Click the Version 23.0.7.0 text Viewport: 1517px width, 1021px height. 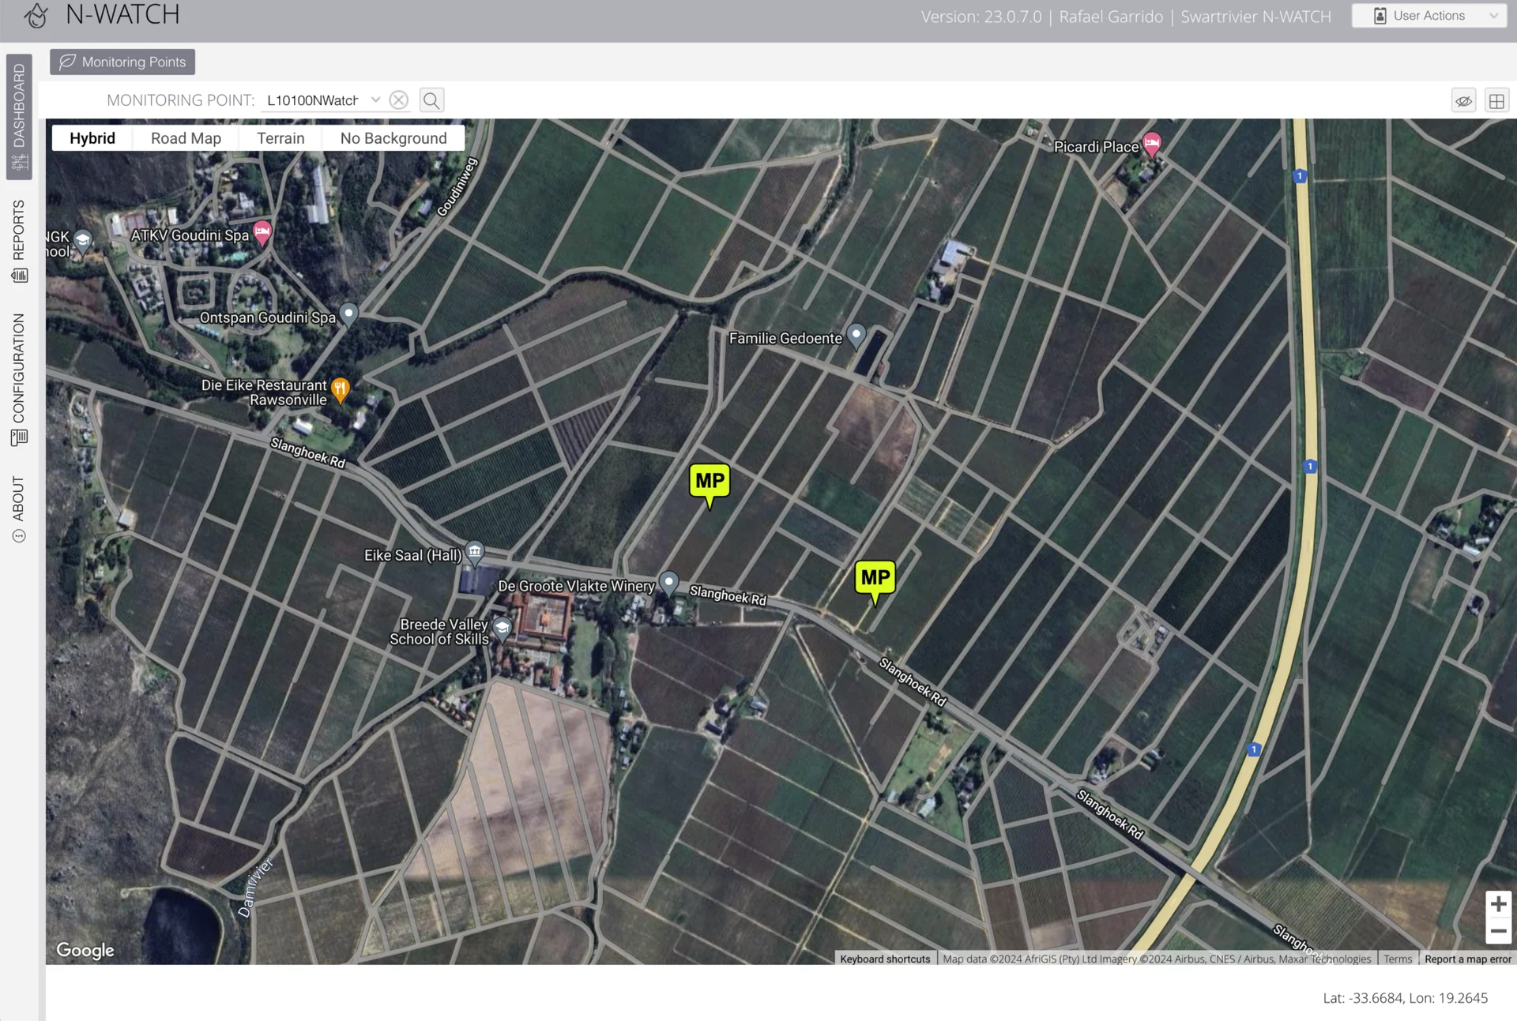981,17
